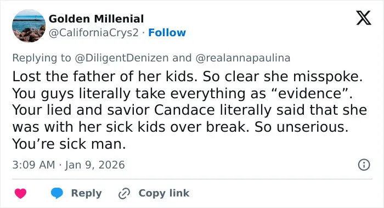Click the 3:09 AM time

[34, 165]
